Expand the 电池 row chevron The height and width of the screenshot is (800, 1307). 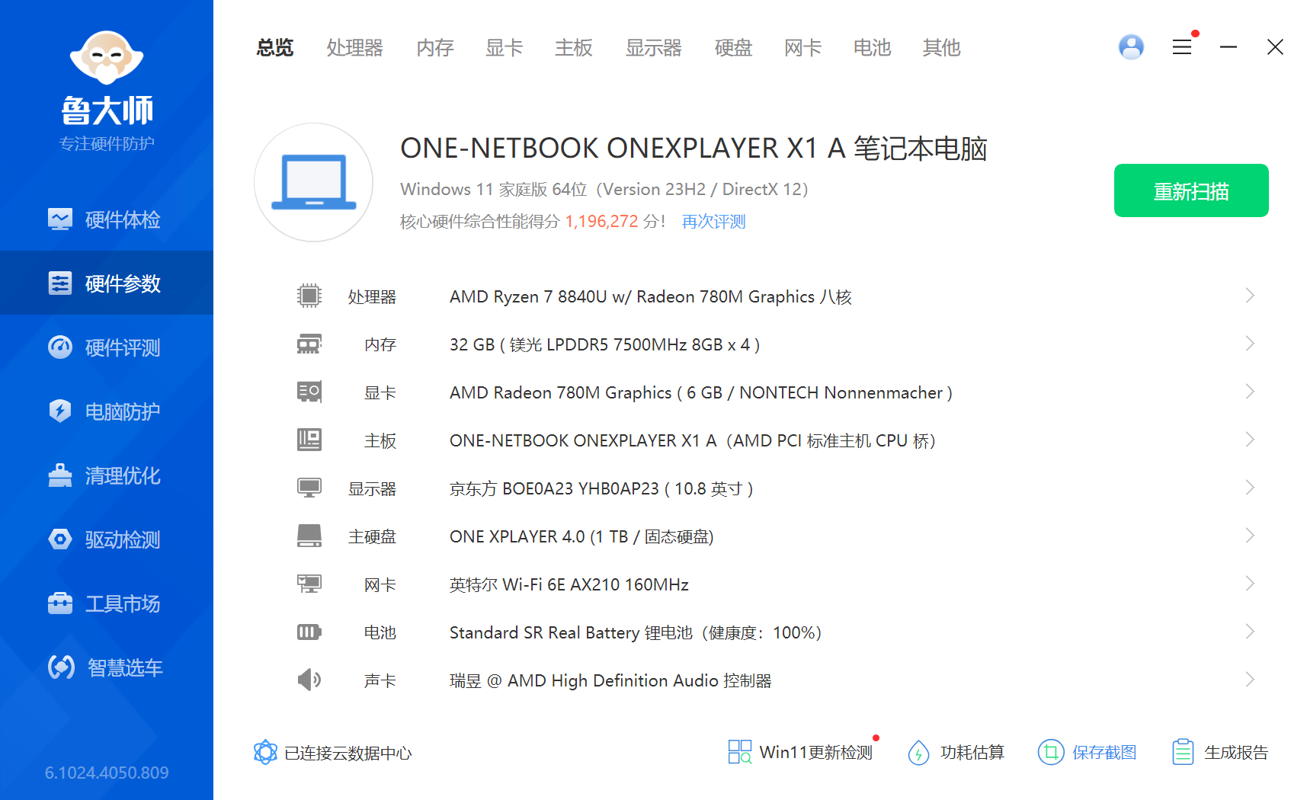click(x=1250, y=632)
